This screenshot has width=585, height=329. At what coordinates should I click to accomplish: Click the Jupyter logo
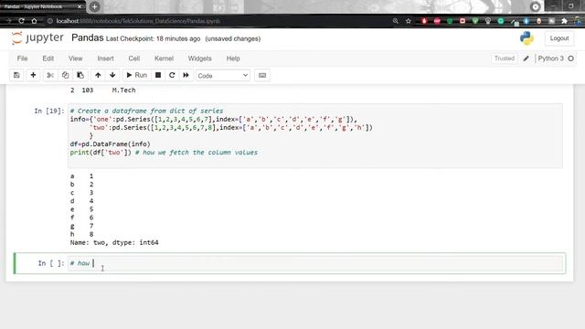(x=37, y=38)
